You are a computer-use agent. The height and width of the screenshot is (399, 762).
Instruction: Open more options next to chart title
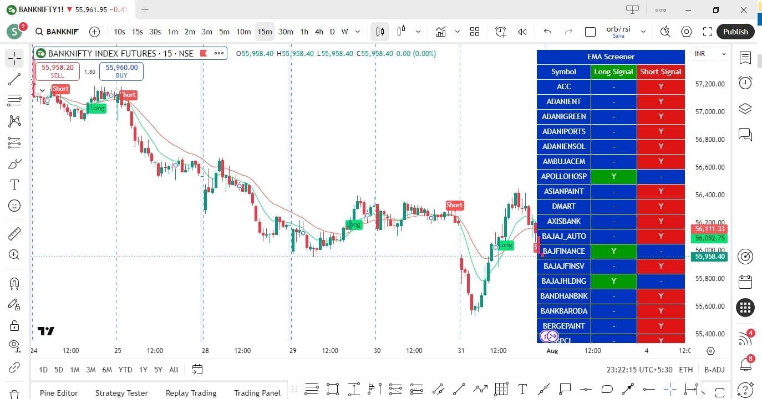[x=219, y=53]
